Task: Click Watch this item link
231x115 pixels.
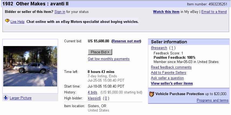Action: pyautogui.click(x=166, y=12)
